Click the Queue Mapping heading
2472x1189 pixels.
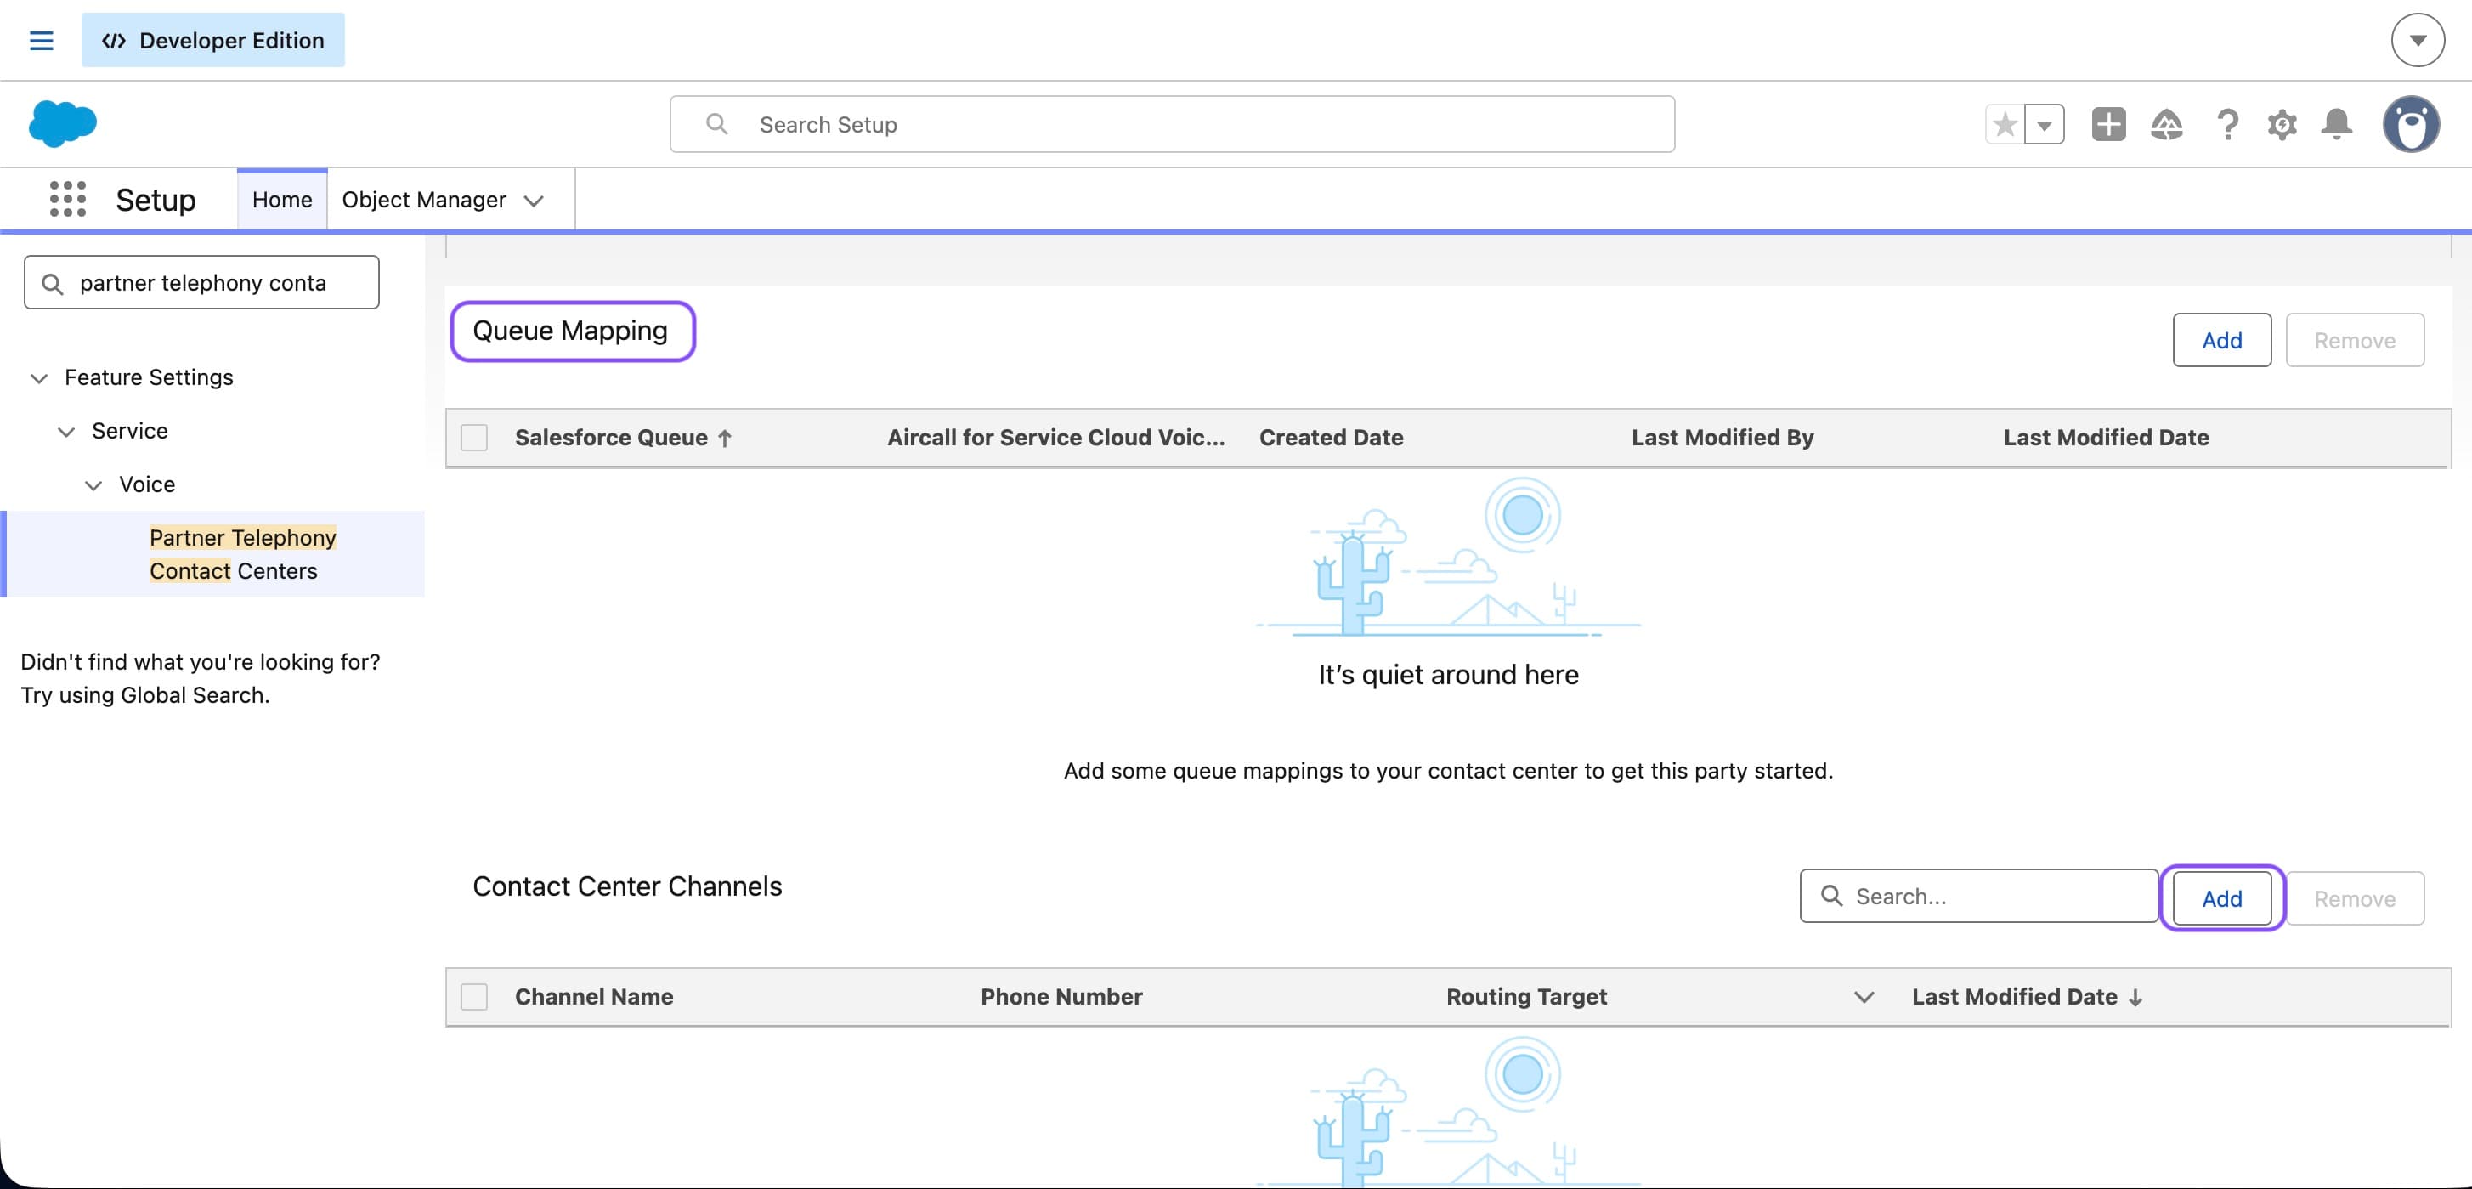coord(570,330)
